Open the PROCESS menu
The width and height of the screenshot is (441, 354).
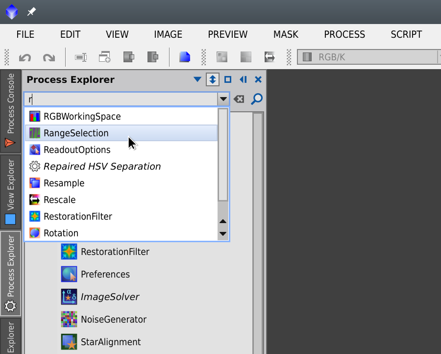tap(344, 34)
